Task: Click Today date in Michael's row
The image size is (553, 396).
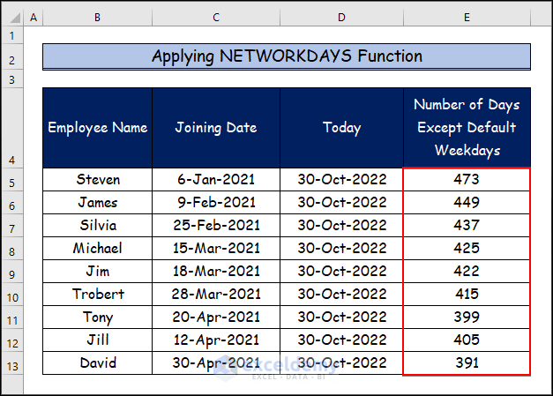Action: pyautogui.click(x=341, y=248)
